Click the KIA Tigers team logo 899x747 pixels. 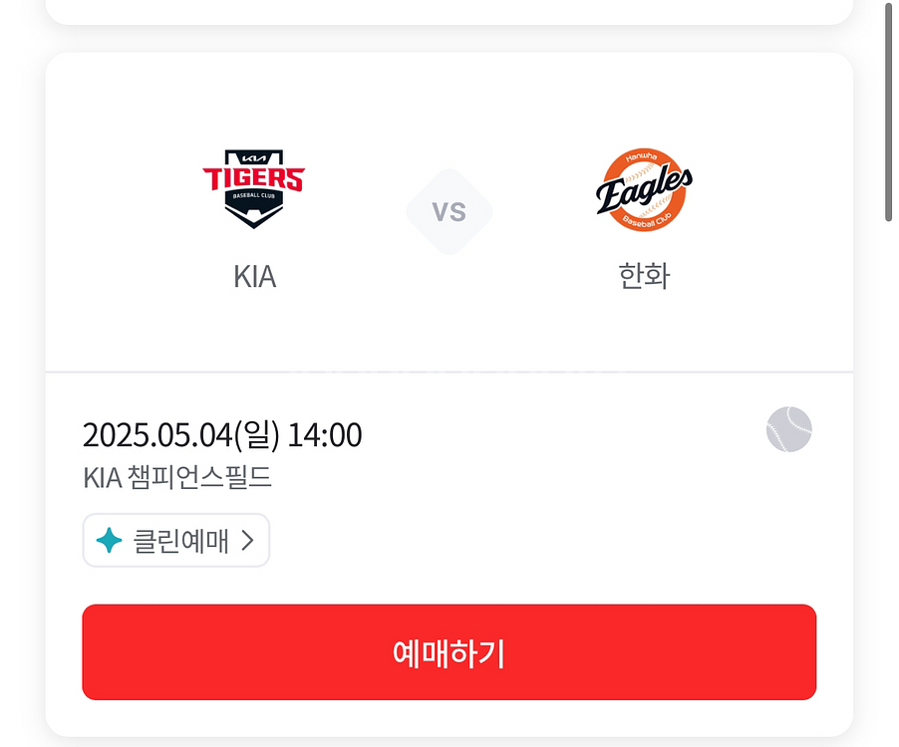tap(254, 188)
